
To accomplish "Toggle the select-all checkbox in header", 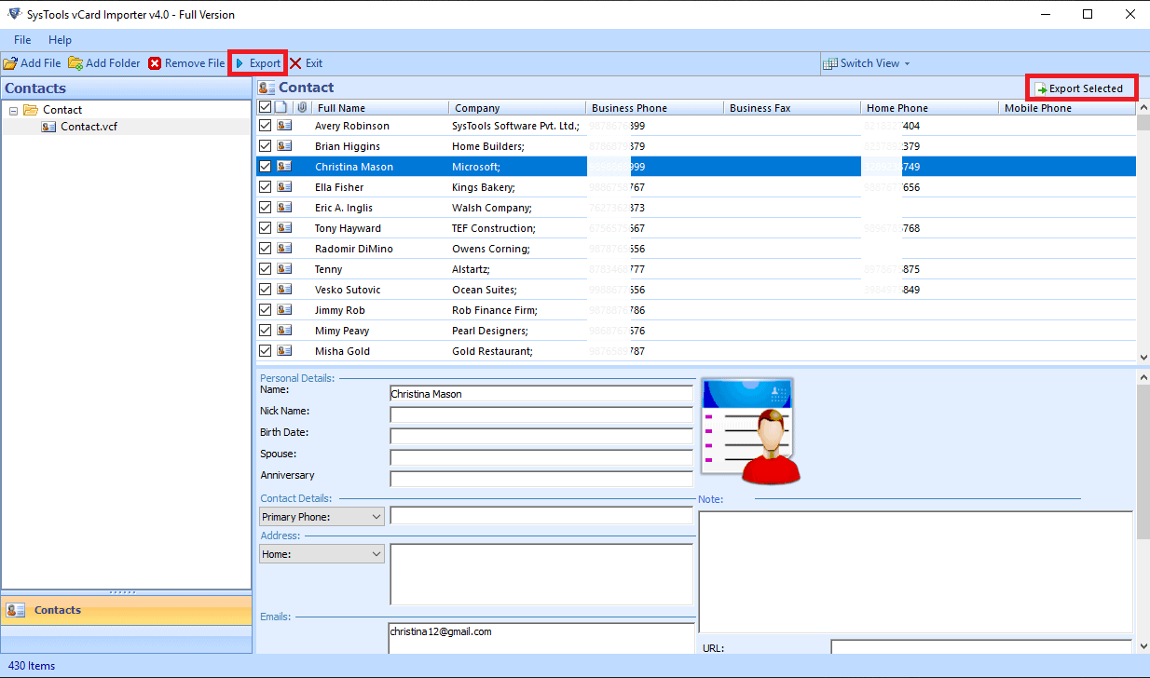I will (265, 108).
